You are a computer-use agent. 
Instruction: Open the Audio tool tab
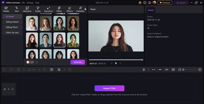tap(38, 9)
